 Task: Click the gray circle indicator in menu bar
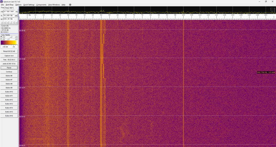70,5
